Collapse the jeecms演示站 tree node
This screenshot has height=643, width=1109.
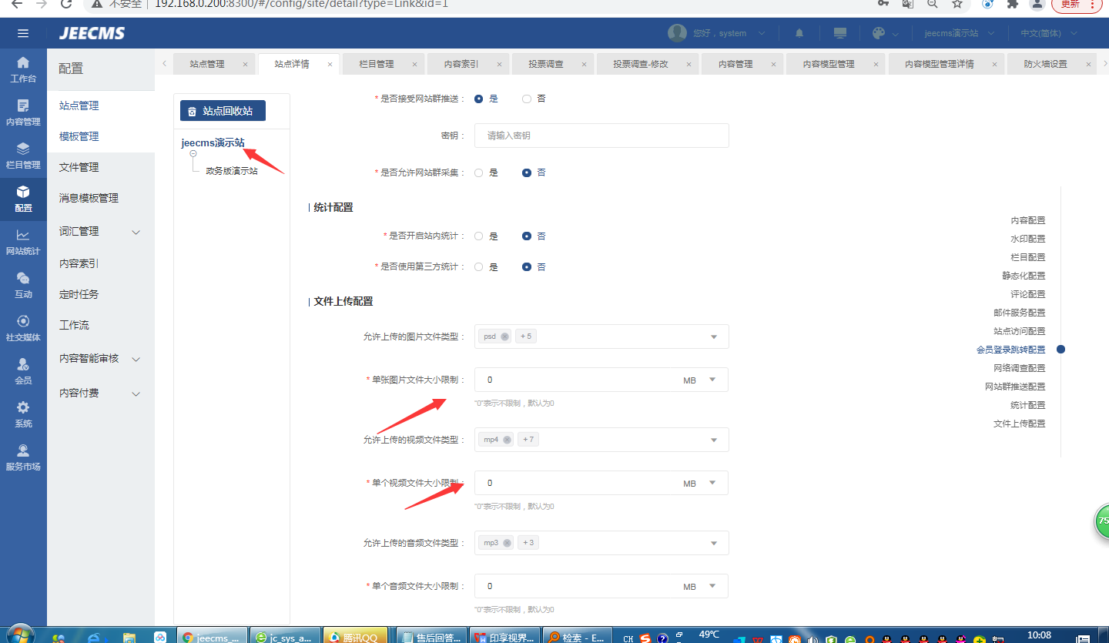click(193, 154)
